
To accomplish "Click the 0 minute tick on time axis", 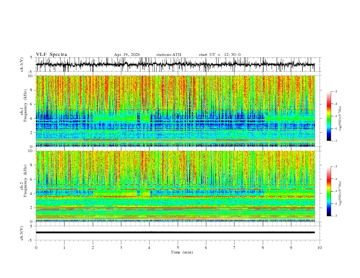I will pyautogui.click(x=36, y=248).
